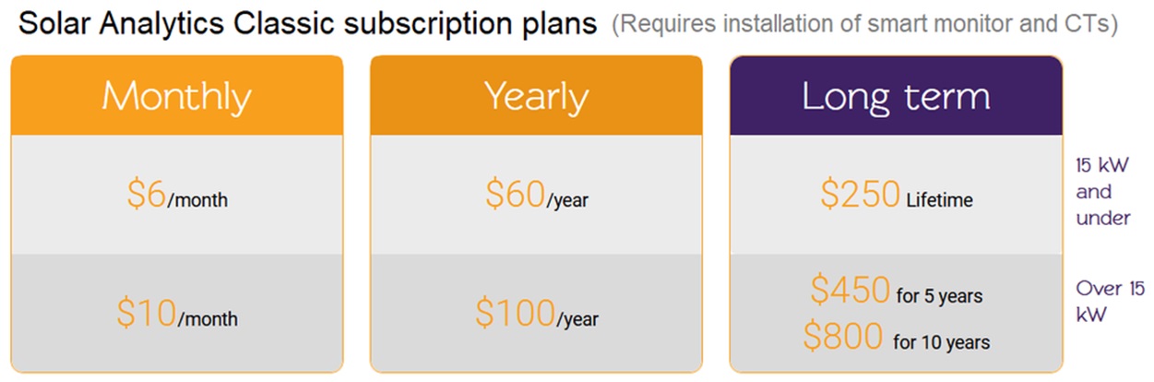This screenshot has height=382, width=1154.
Task: Choose the $10/month price option
Action: tap(177, 314)
